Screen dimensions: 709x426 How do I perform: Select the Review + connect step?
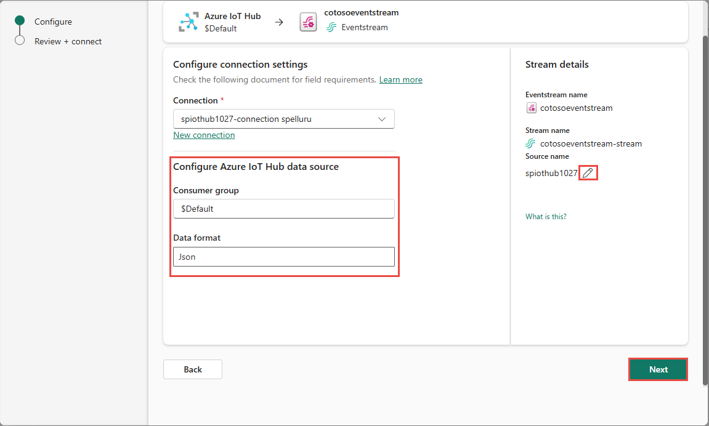pos(68,42)
